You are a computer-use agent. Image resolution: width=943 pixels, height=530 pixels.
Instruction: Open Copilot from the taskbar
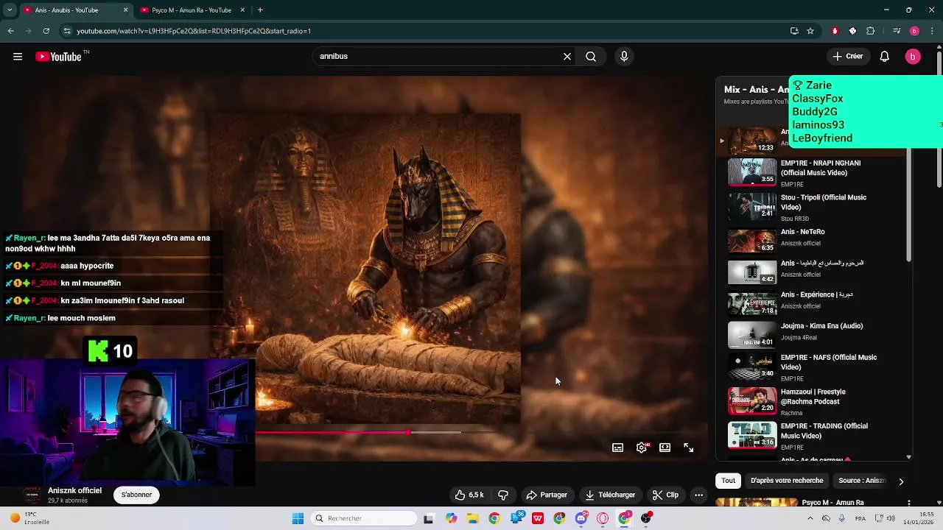[452, 518]
